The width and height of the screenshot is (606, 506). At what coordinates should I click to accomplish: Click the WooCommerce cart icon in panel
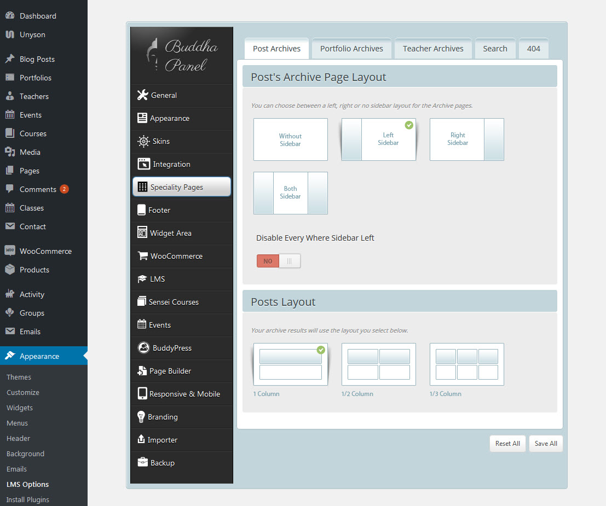tap(142, 256)
